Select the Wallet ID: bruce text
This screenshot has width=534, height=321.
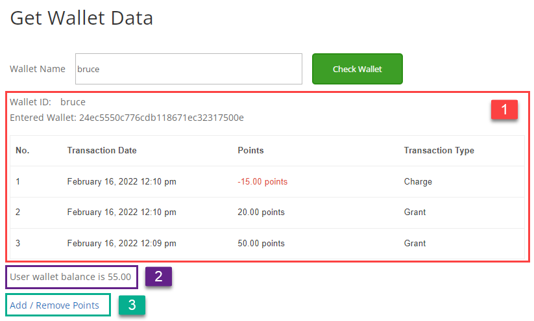coord(47,102)
